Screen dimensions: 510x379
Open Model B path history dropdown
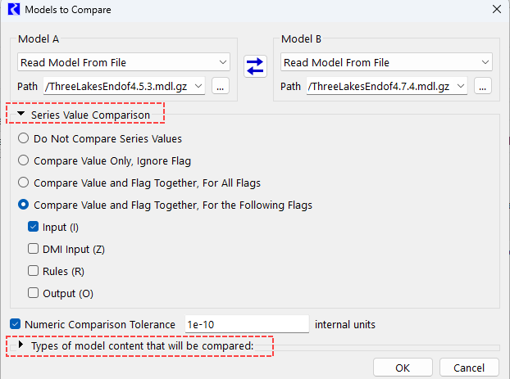point(462,85)
